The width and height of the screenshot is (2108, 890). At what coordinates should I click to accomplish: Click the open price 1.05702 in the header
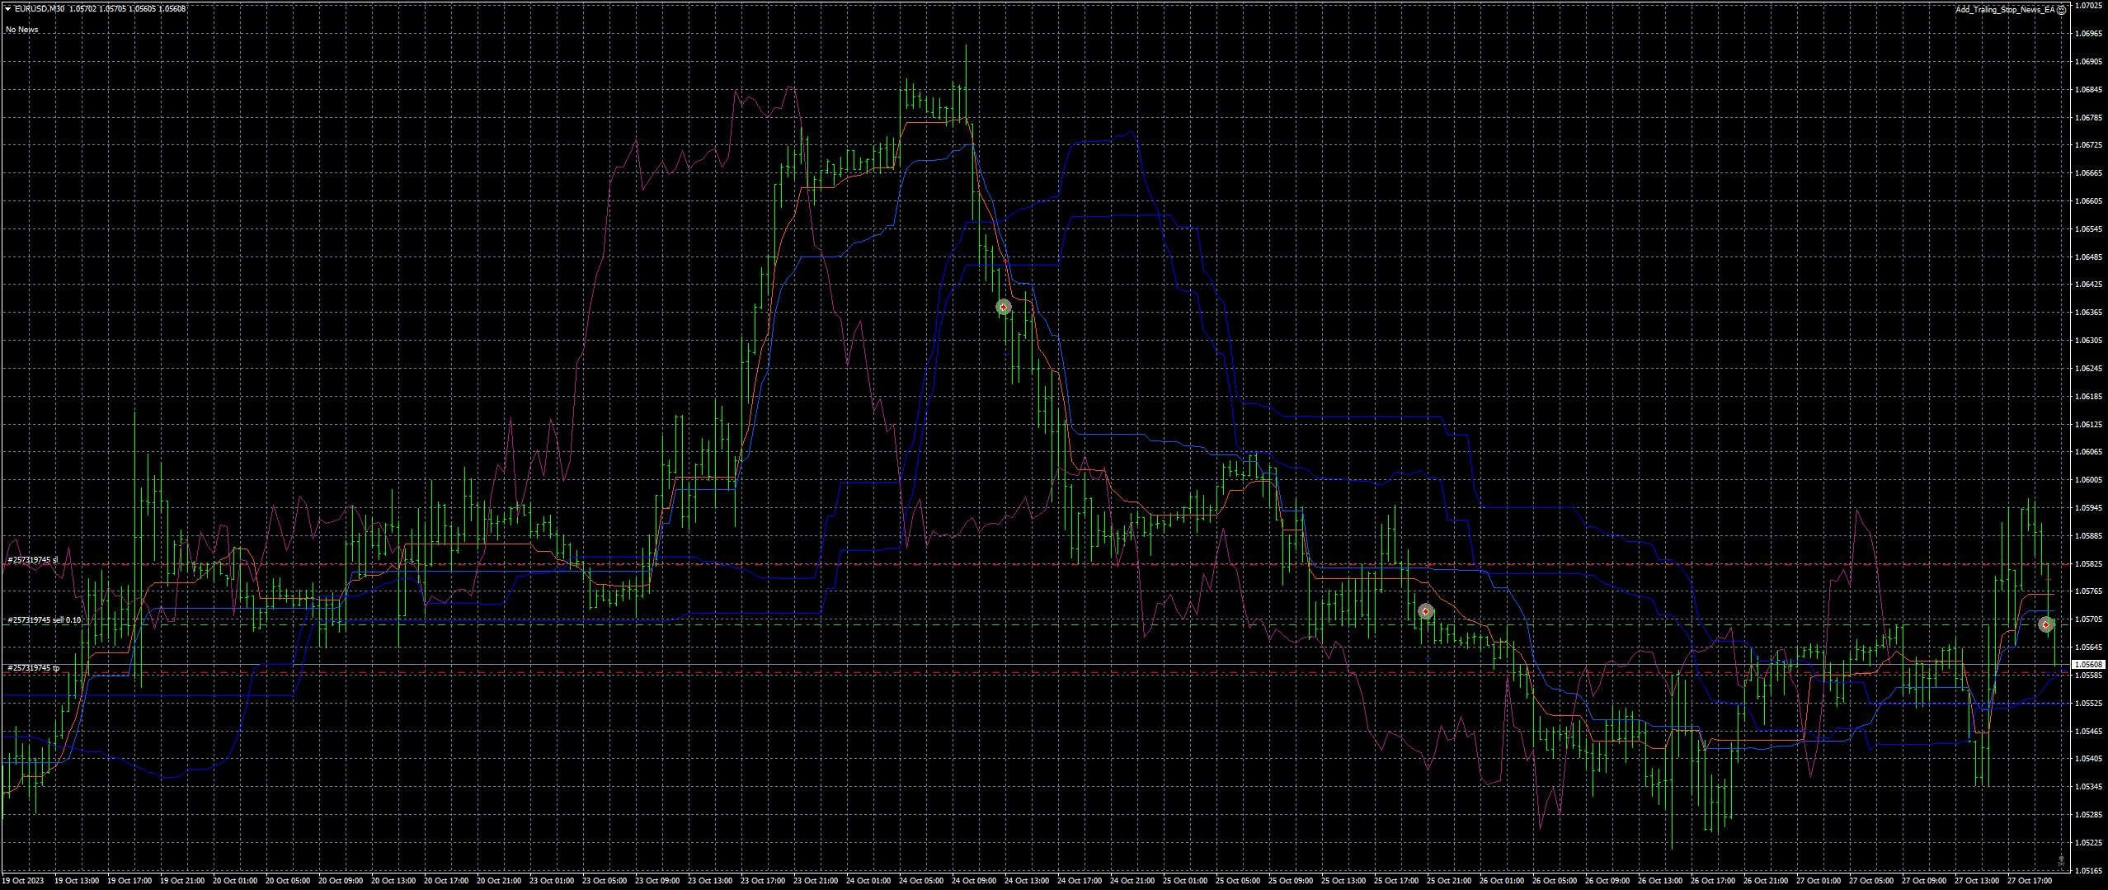pos(82,9)
